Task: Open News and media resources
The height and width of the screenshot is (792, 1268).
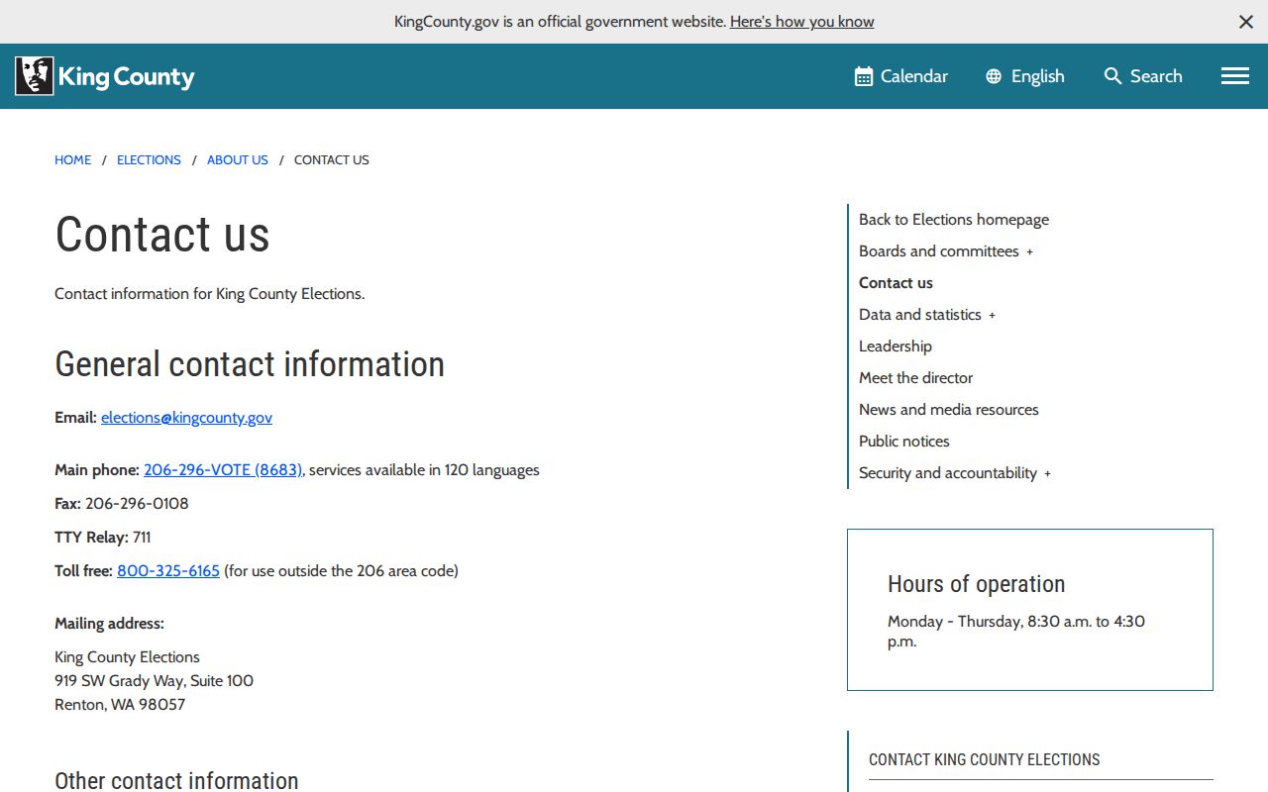Action: (949, 410)
